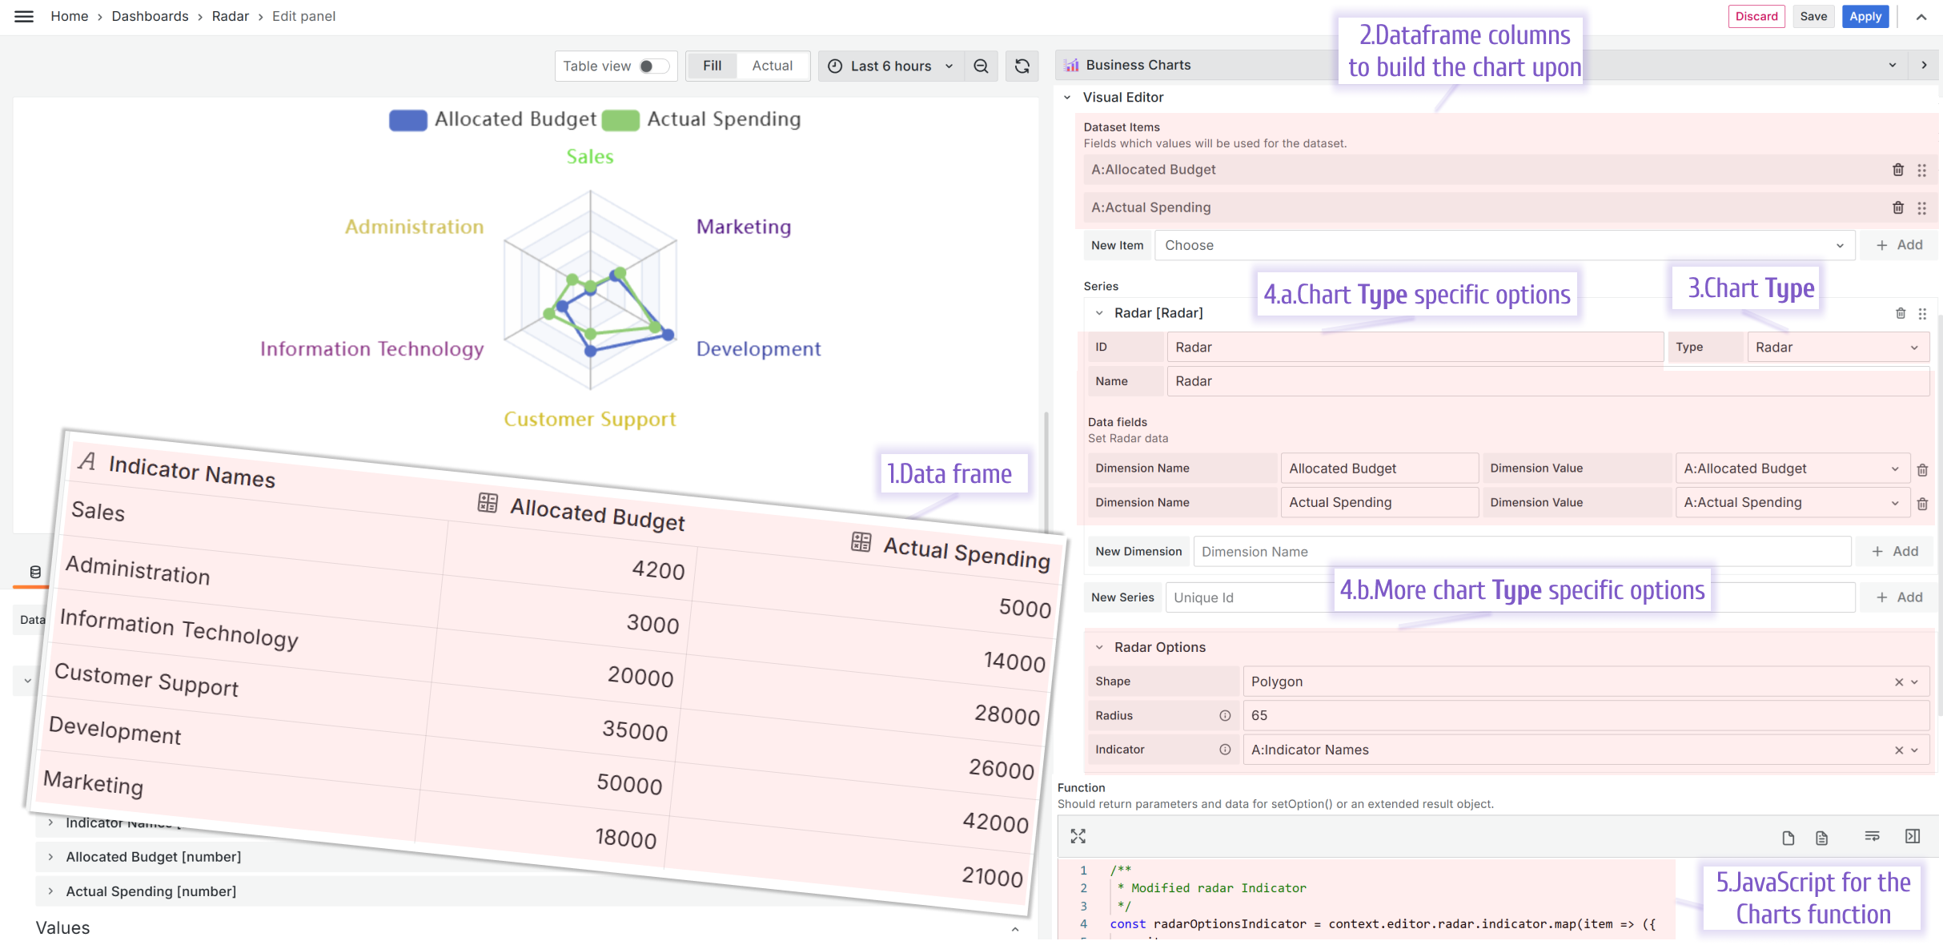Refresh the dashboard data

pyautogui.click(x=1022, y=66)
